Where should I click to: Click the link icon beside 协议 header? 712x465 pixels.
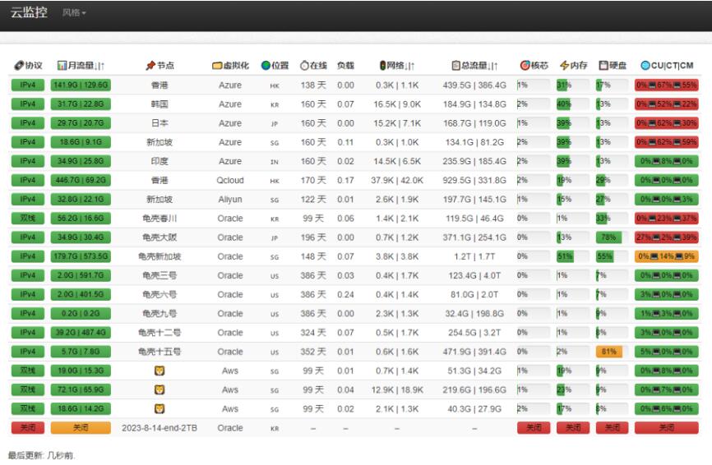pyautogui.click(x=17, y=66)
